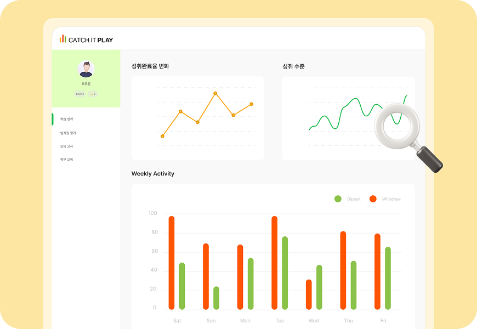Click the Level.1 badge under profile
477x329 pixels.
coord(80,94)
